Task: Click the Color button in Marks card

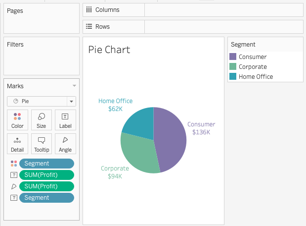Action: click(x=17, y=120)
